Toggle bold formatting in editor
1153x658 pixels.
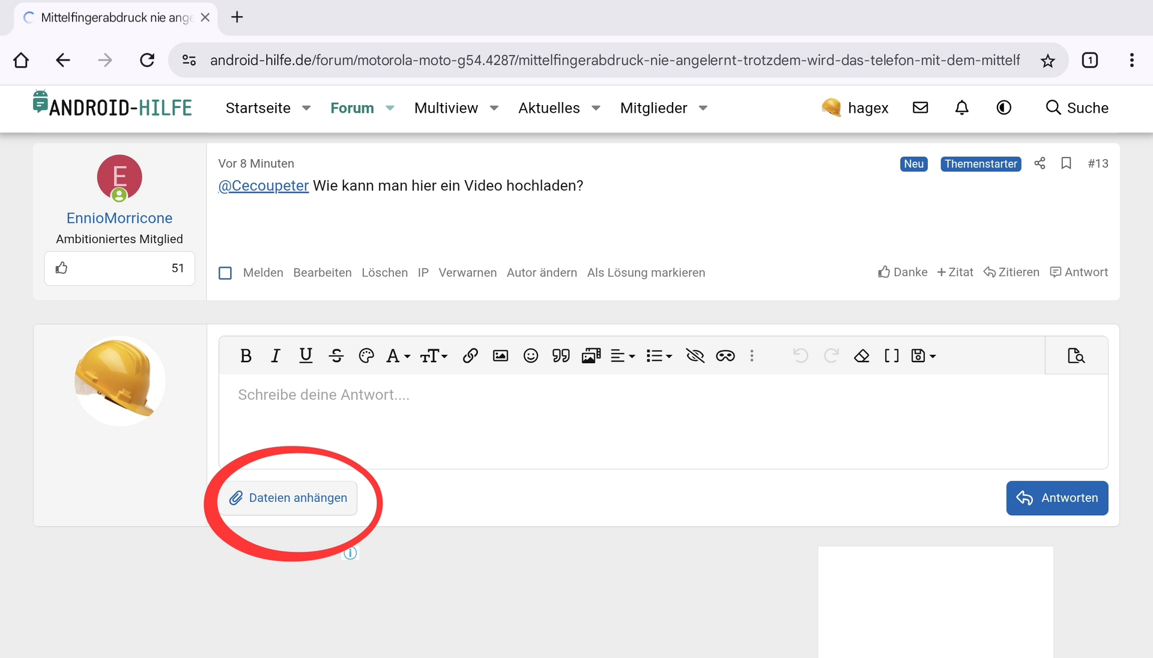pos(246,356)
